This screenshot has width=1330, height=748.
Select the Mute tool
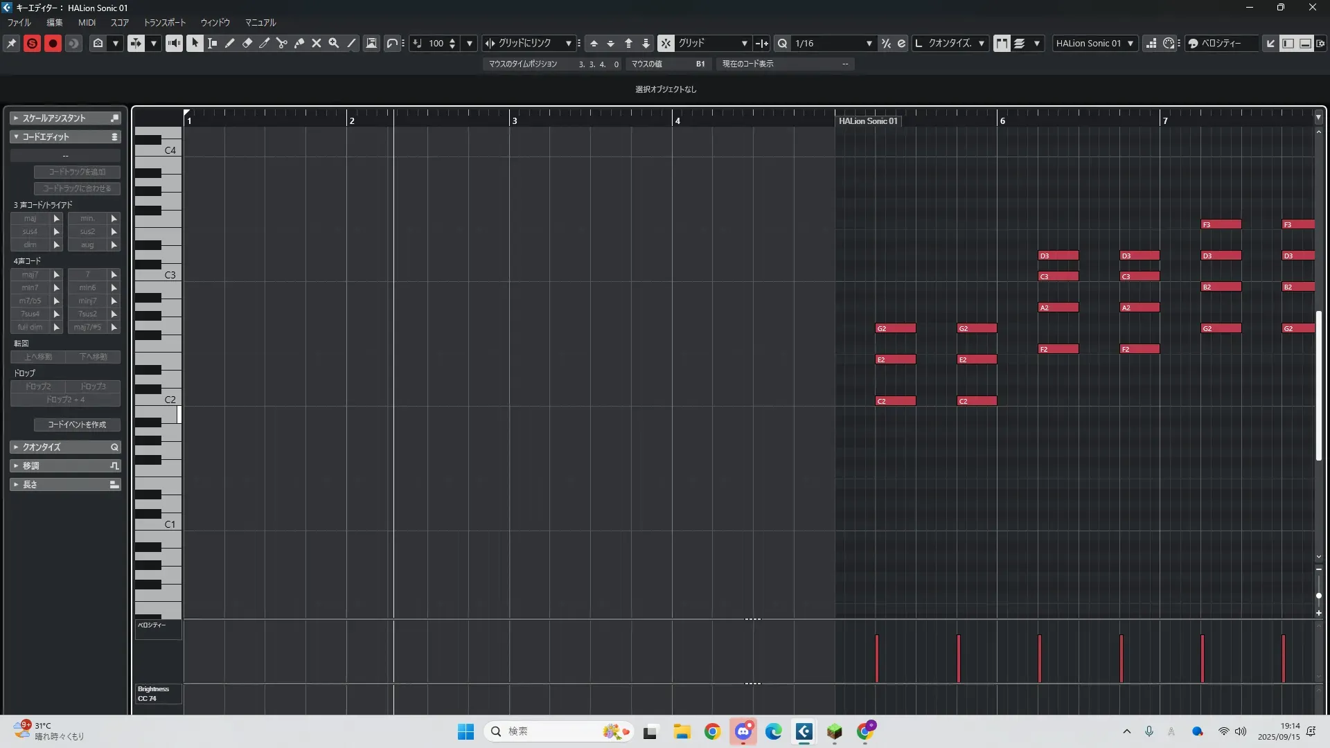coord(317,43)
